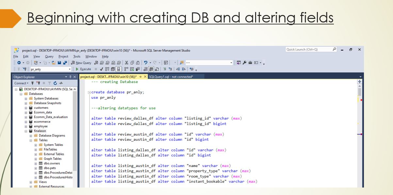This screenshot has height=195, width=393.
Task: Click the Display Estimated Execution Plan icon
Action: click(x=107, y=69)
